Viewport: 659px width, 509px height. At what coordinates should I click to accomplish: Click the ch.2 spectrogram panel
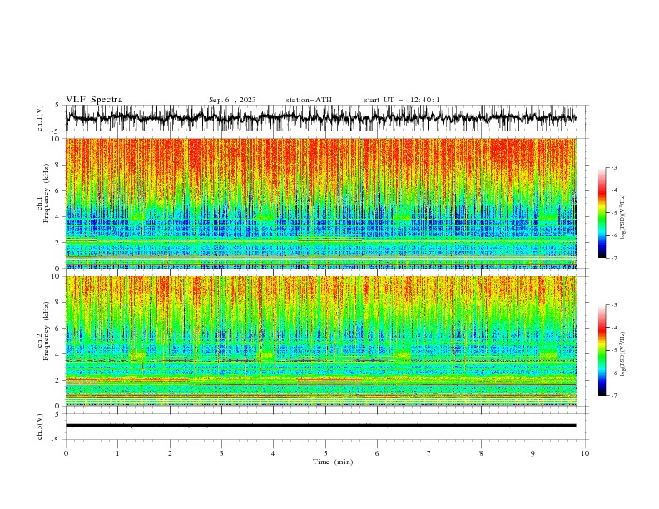click(321, 341)
